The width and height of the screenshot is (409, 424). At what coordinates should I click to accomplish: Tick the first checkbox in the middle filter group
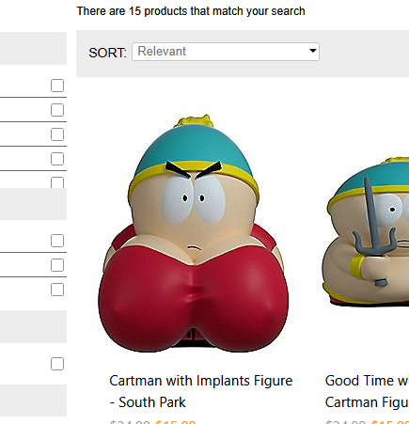(57, 241)
